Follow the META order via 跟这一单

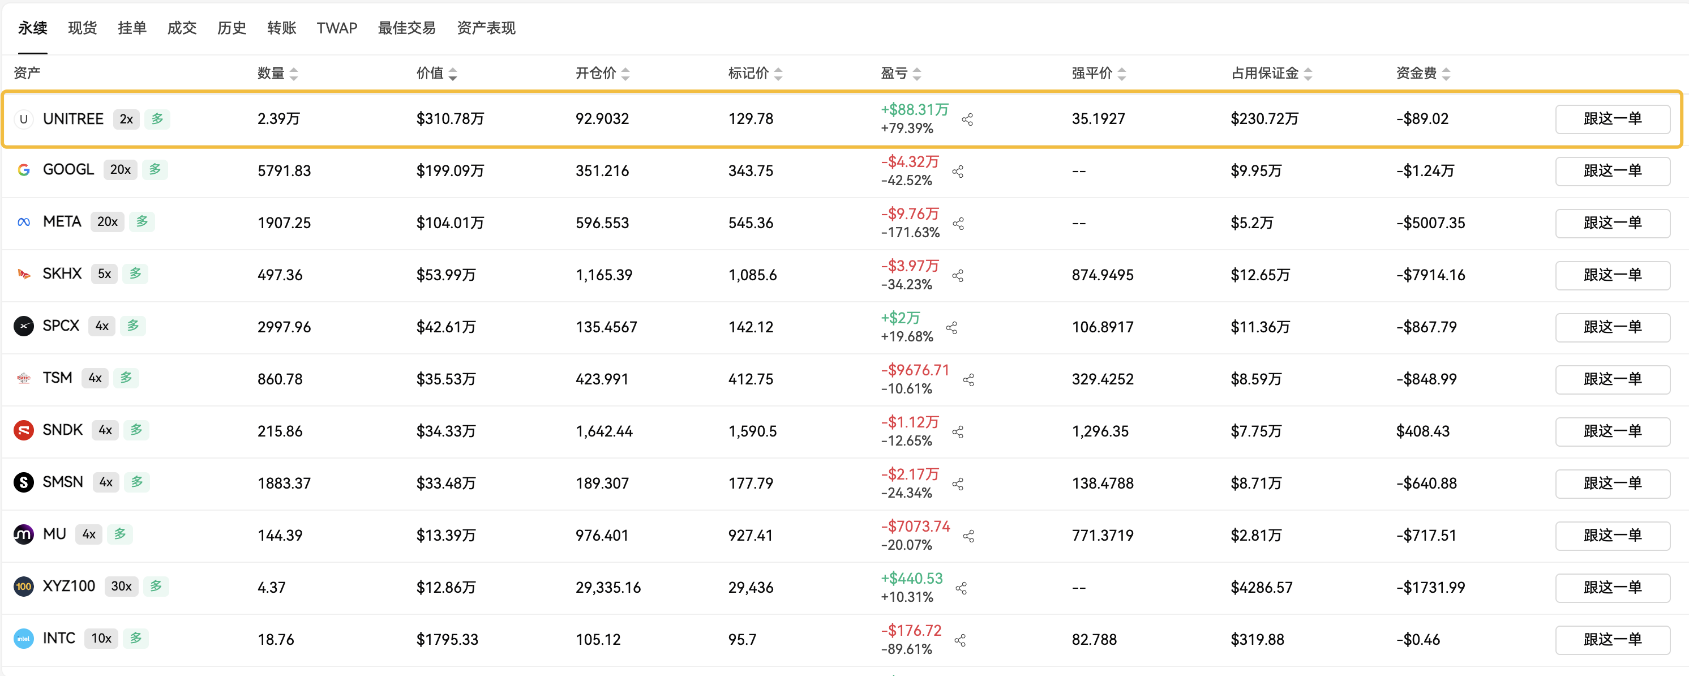(1612, 223)
